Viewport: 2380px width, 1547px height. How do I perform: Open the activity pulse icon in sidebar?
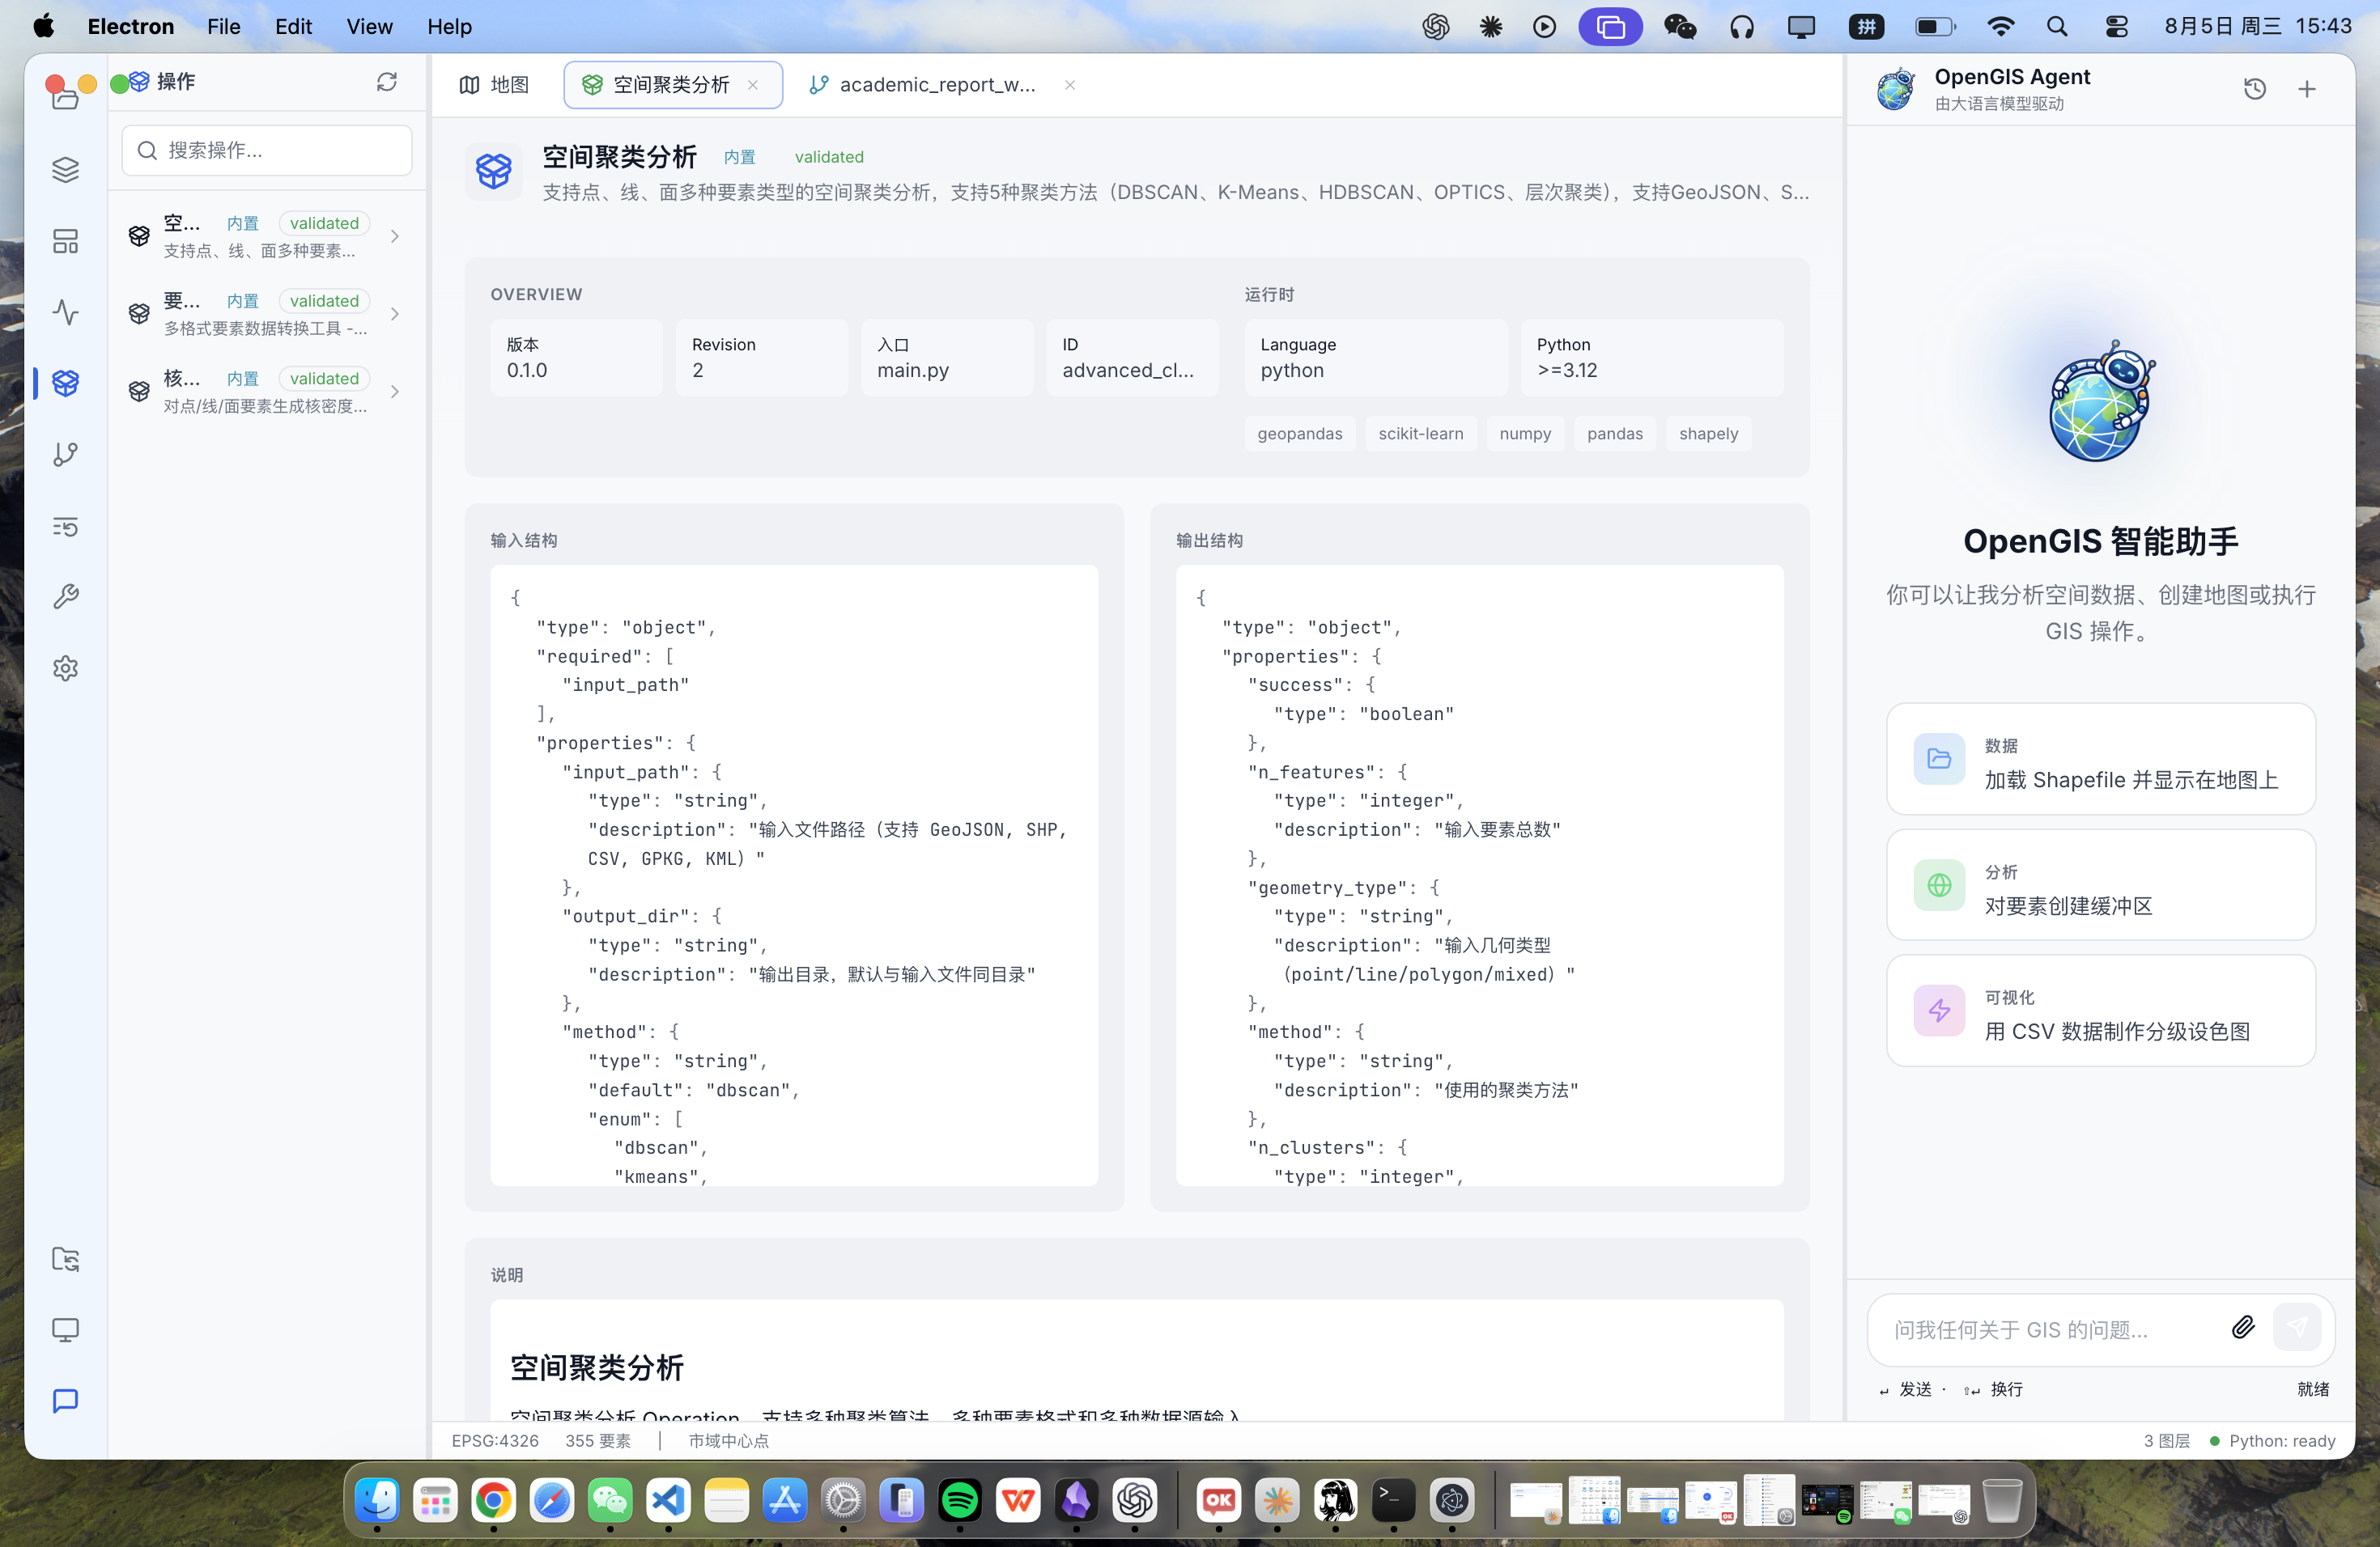point(66,312)
